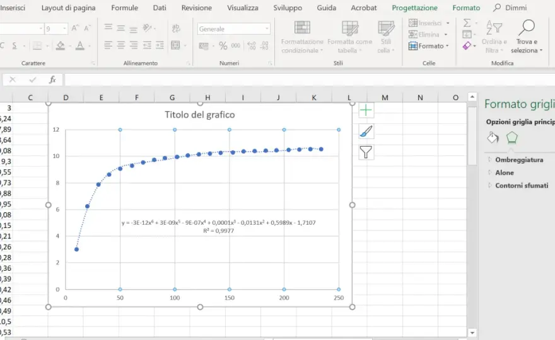Select column M header
555x340 pixels.
click(385, 98)
